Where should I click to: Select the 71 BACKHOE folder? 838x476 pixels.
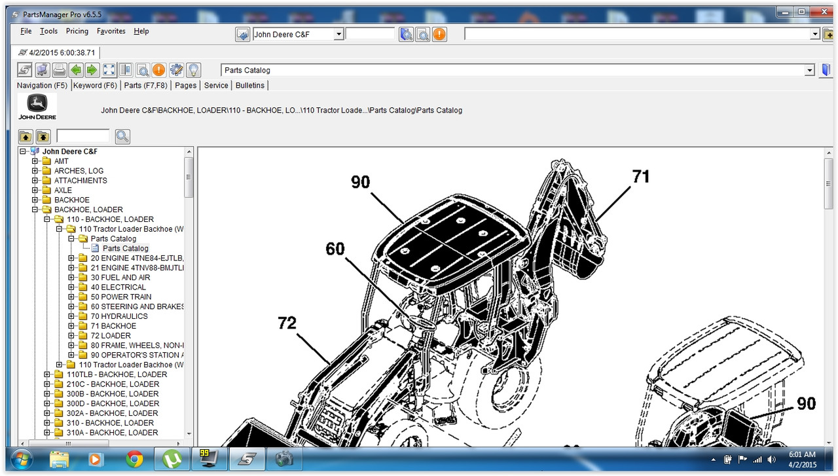pyautogui.click(x=113, y=326)
